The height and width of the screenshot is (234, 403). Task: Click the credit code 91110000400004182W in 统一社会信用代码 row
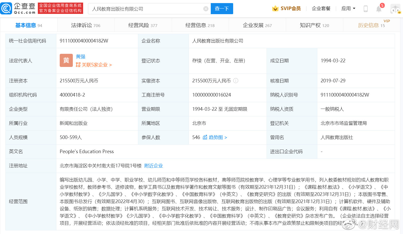click(84, 41)
